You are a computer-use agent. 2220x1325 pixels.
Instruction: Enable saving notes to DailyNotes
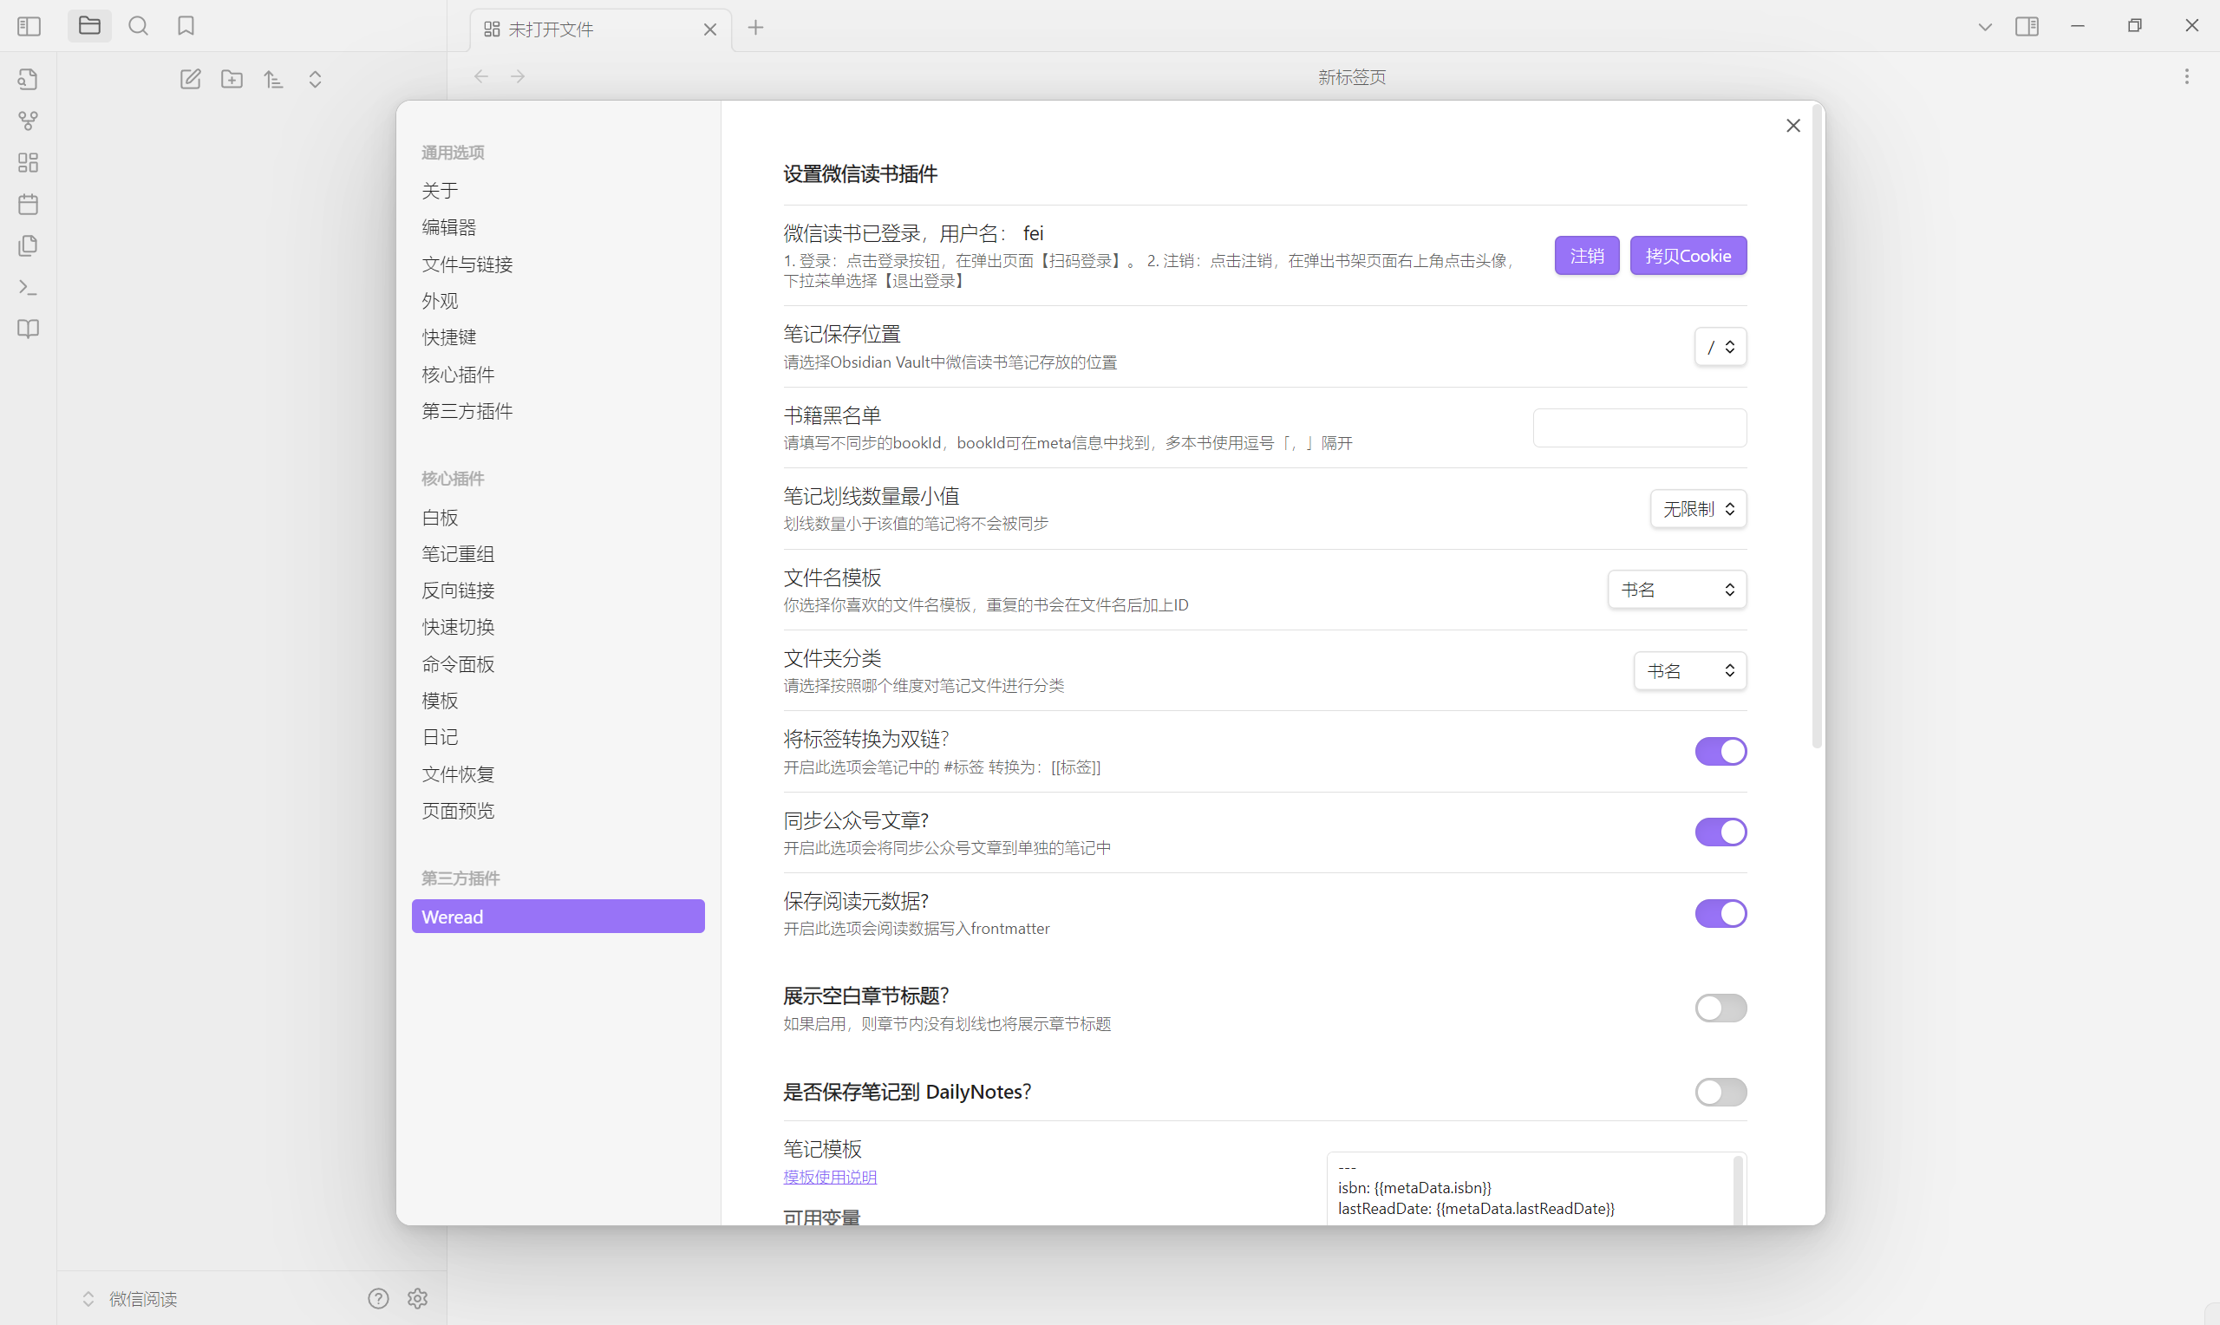pyautogui.click(x=1720, y=1092)
